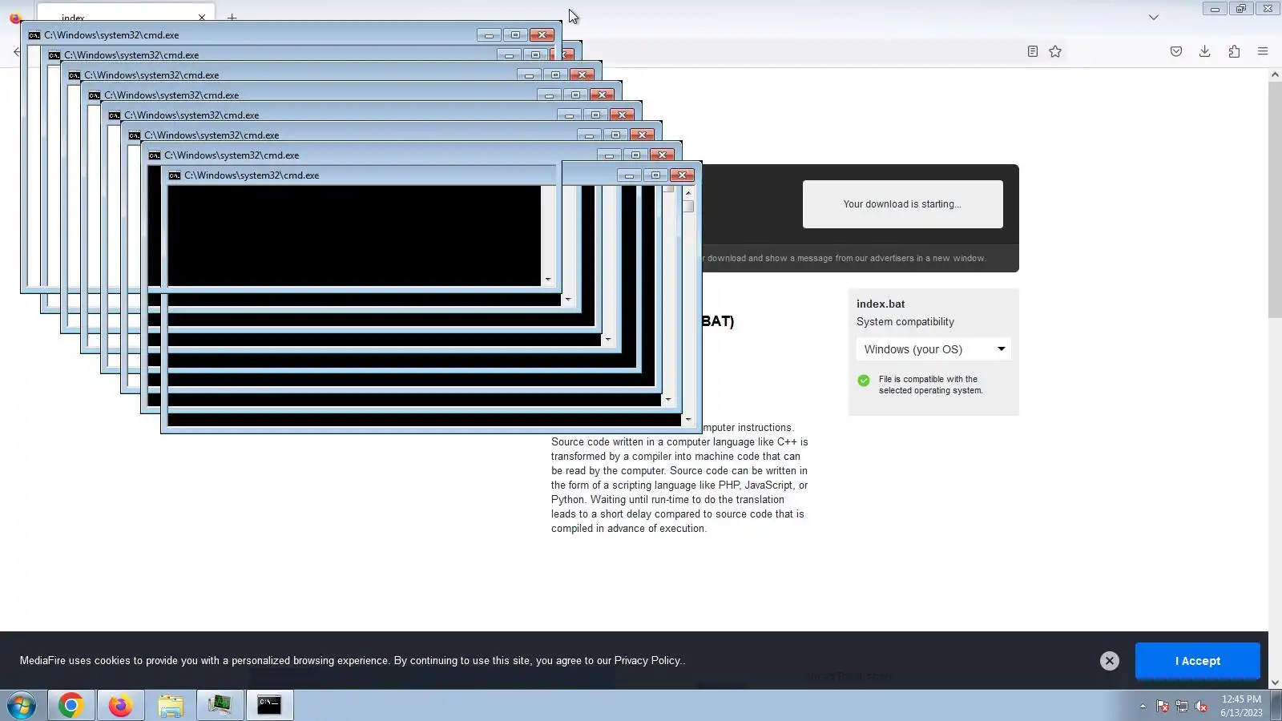Show hidden system tray icons arrow
This screenshot has height=721, width=1282.
1143,706
